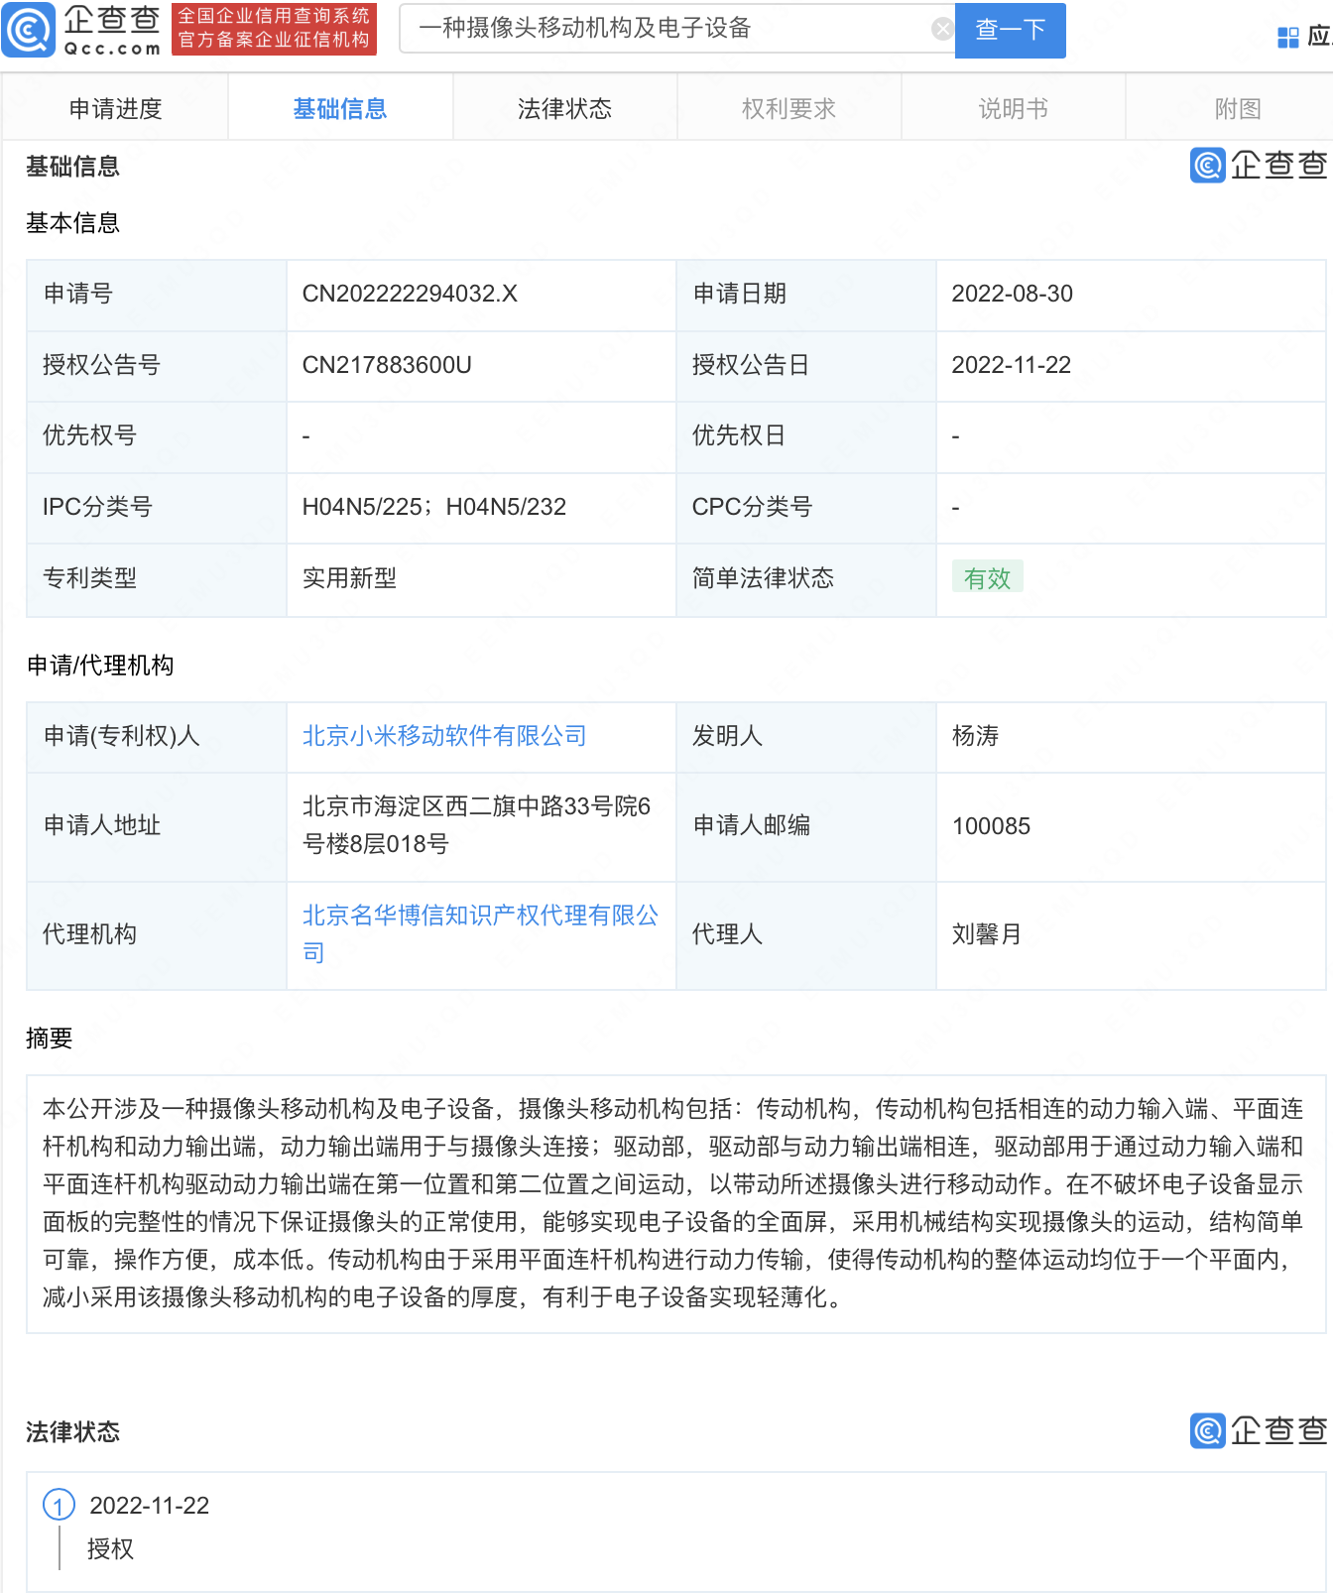Click the abstract paragraph text
Image resolution: width=1333 pixels, height=1593 pixels.
[673, 1203]
